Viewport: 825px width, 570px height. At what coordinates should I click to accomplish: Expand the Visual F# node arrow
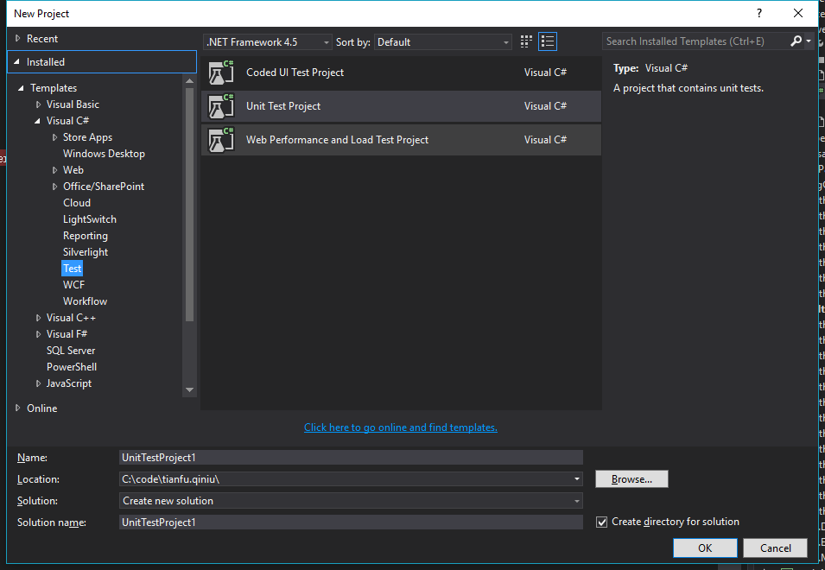(38, 334)
